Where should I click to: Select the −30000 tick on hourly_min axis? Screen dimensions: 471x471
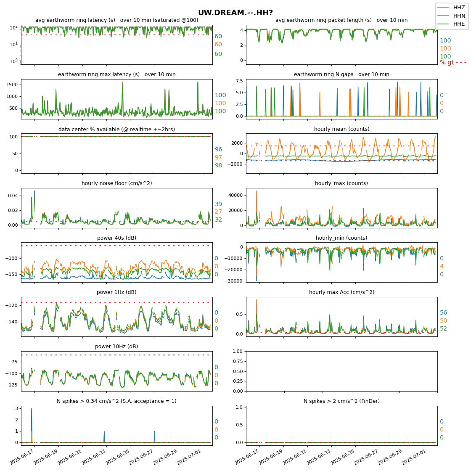(233, 281)
